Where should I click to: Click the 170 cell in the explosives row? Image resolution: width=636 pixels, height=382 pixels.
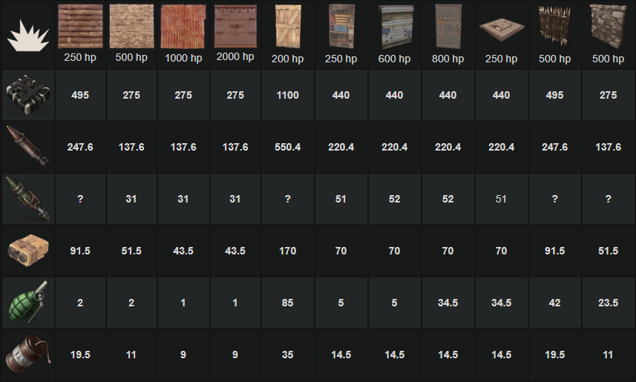(288, 251)
